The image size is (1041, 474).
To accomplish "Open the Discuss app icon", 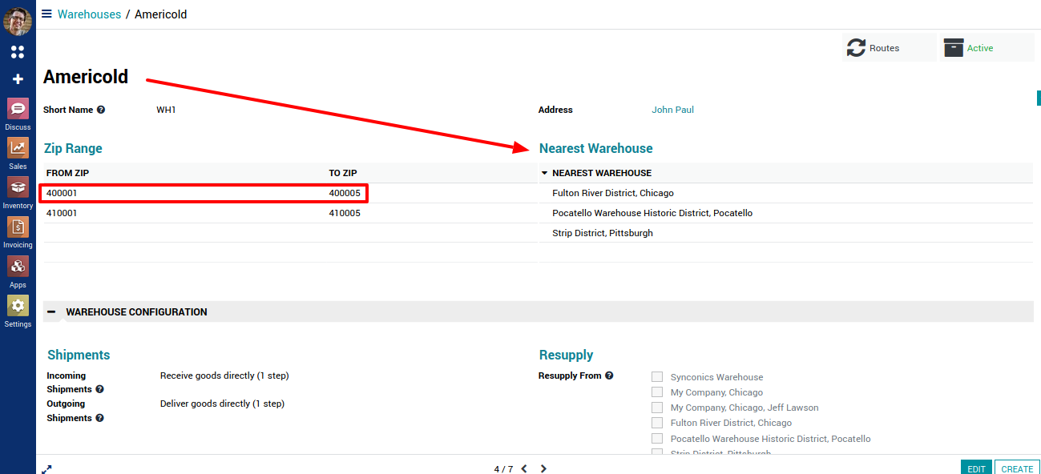I will (x=18, y=110).
